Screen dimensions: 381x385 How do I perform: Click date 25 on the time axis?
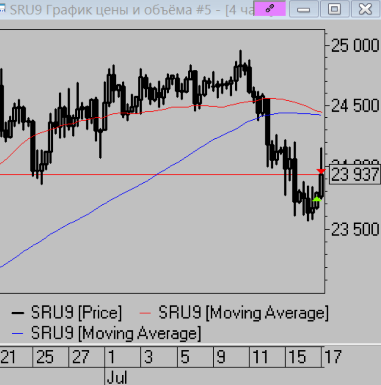pyautogui.click(x=45, y=358)
